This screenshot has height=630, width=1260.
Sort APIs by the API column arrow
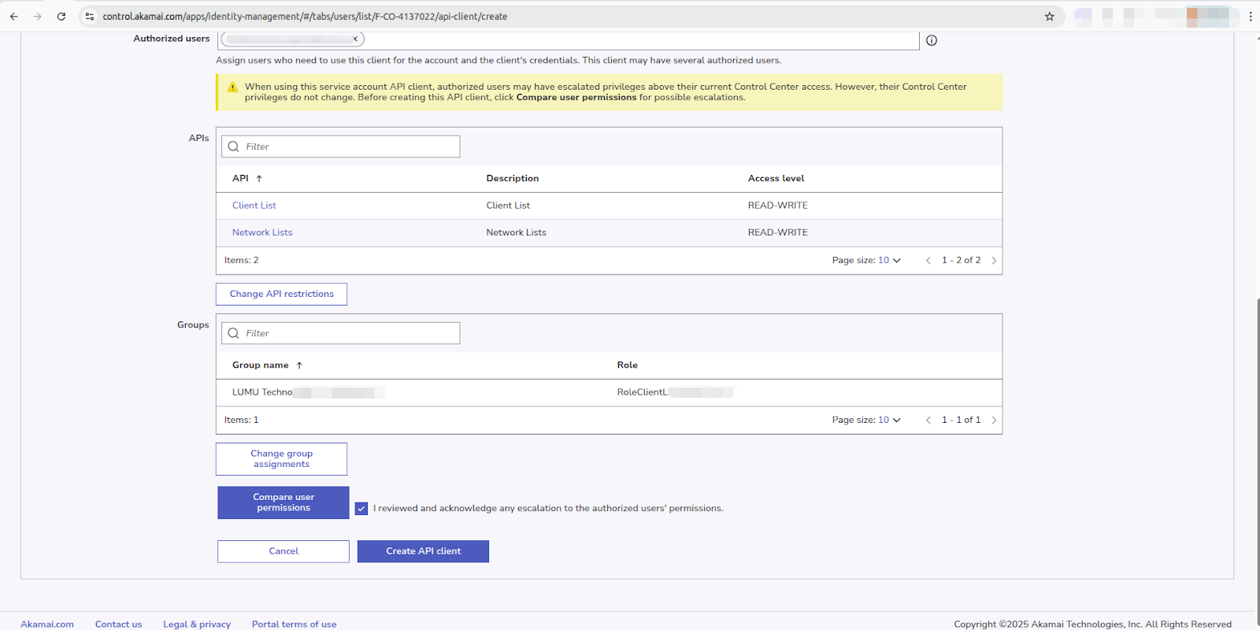(259, 179)
